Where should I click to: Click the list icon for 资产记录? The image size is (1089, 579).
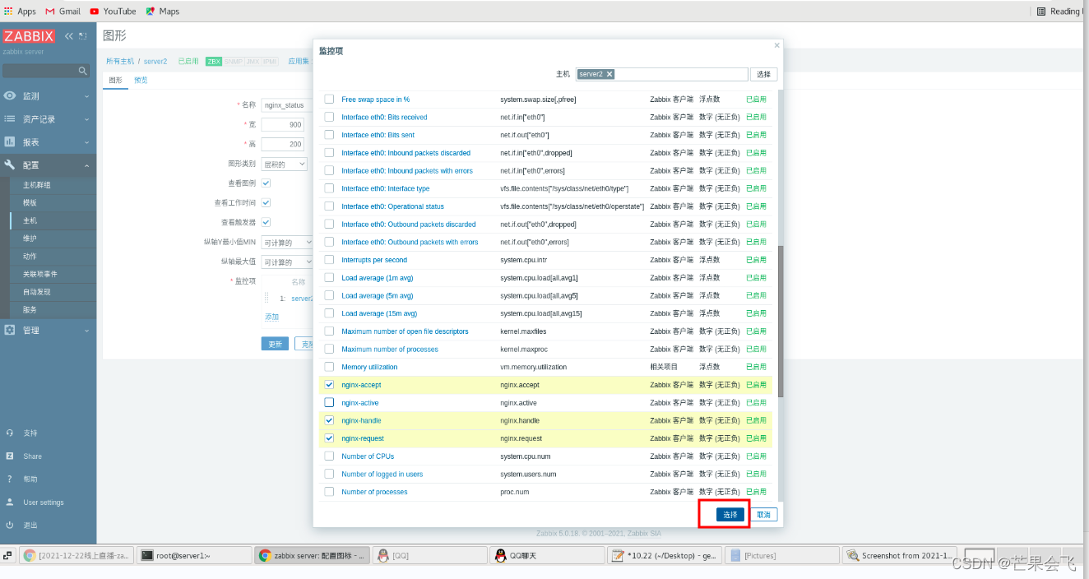(x=10, y=118)
